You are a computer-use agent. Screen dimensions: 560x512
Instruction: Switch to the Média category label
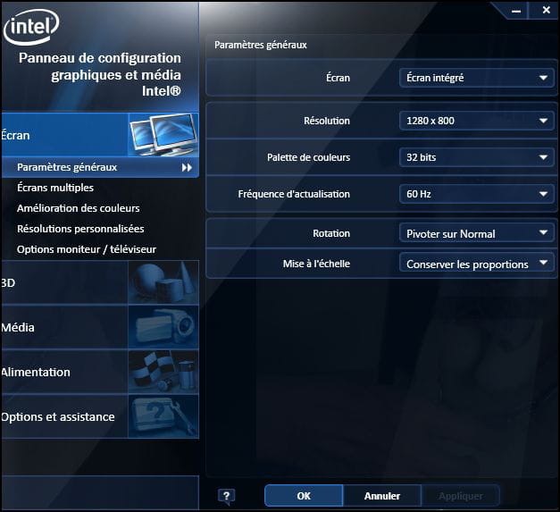[x=18, y=327]
